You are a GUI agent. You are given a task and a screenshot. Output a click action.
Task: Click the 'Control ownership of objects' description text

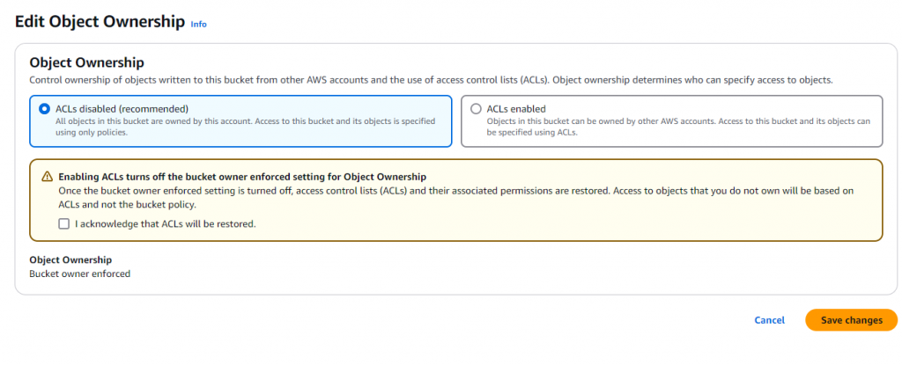[431, 80]
